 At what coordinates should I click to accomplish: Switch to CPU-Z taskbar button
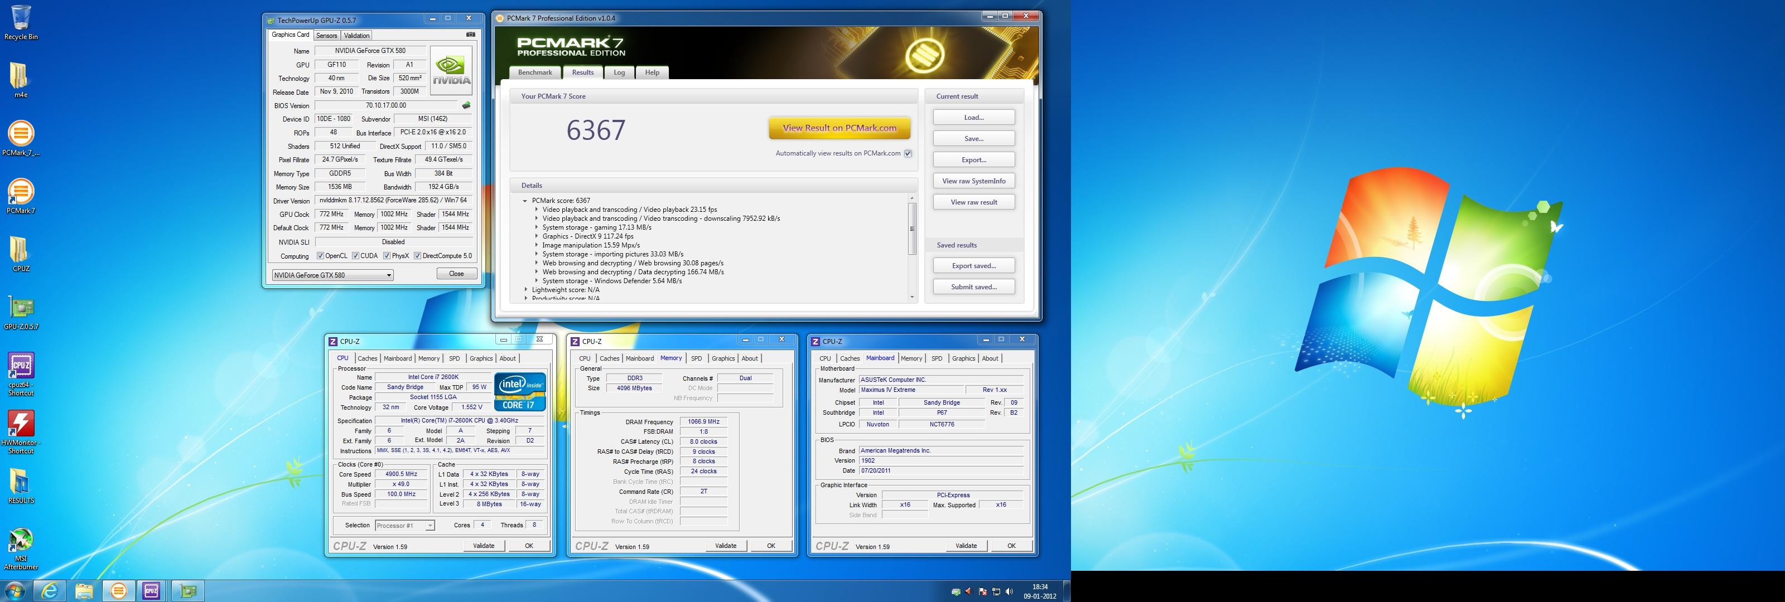click(x=152, y=591)
